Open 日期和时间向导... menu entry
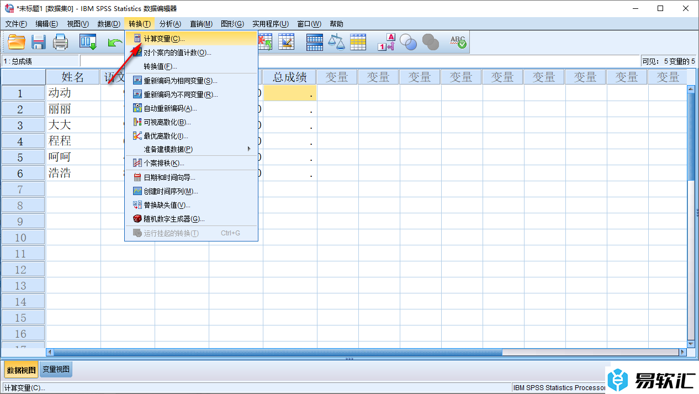Screen dimensions: 699x394 [x=191, y=177]
